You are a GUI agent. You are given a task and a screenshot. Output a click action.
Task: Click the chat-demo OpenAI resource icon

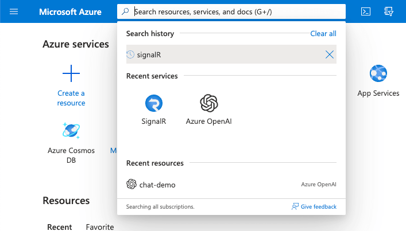[132, 184]
